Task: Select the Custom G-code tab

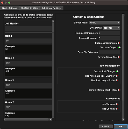Action: [x=30, y=8]
